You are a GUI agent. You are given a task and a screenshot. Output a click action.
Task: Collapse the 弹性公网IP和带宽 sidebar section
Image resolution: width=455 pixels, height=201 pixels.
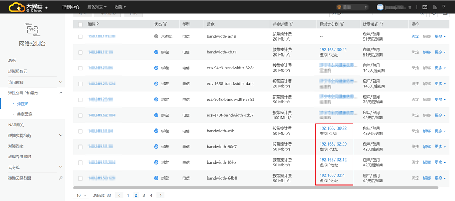click(x=60, y=93)
